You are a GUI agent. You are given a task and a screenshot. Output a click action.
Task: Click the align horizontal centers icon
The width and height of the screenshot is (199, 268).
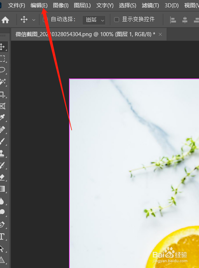pos(185,20)
